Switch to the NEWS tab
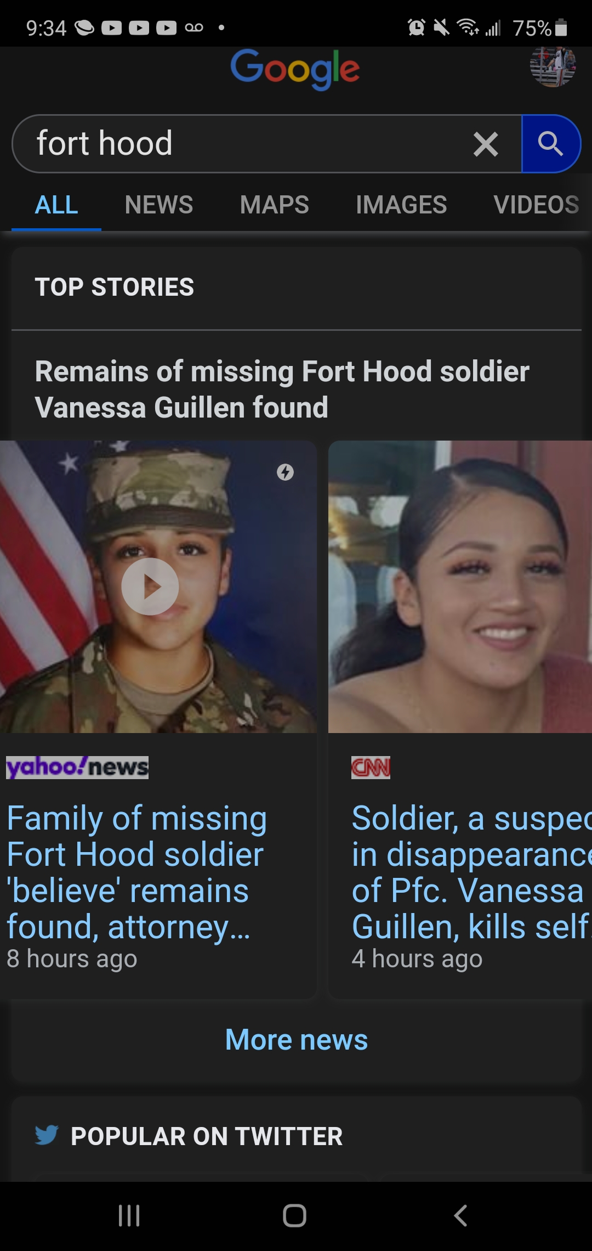This screenshot has height=1251, width=592. 158,205
